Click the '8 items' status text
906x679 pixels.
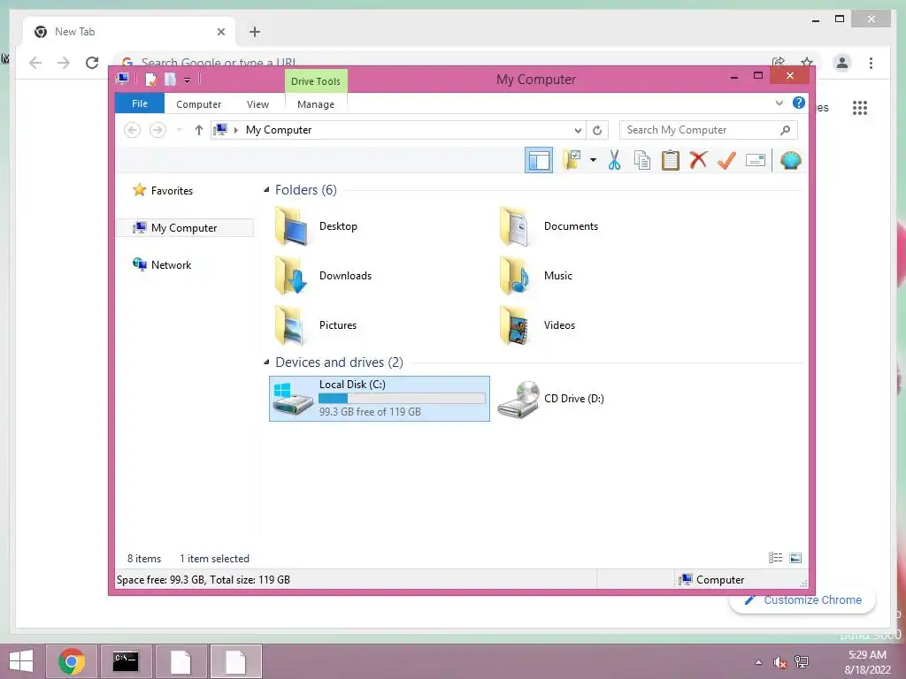pyautogui.click(x=144, y=559)
